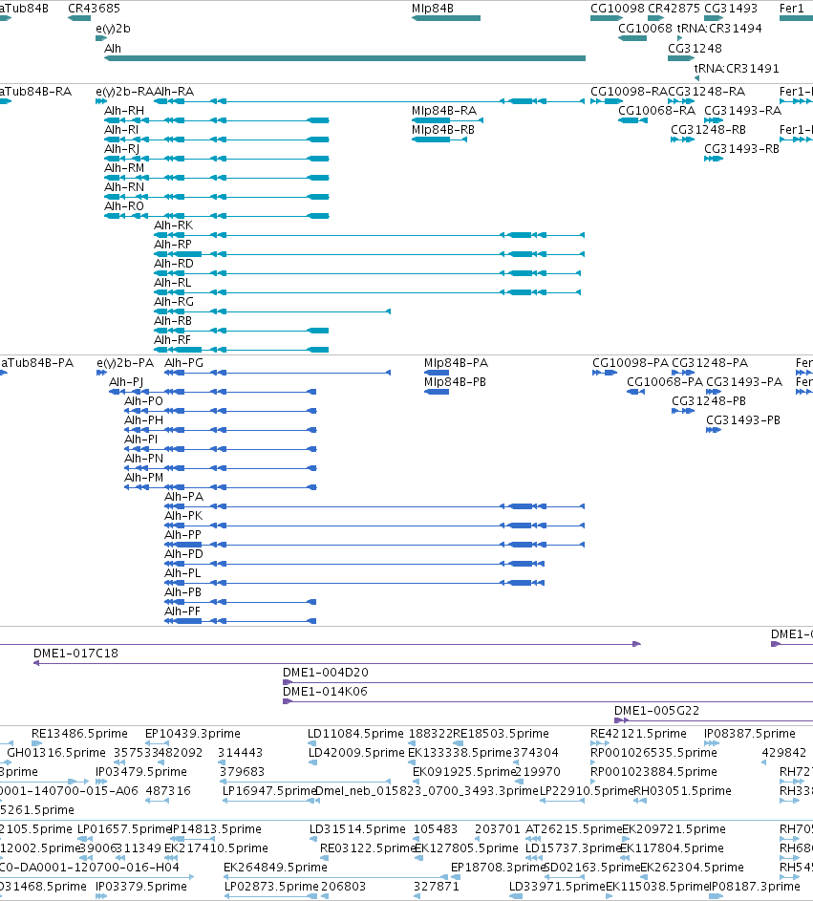Image resolution: width=813 pixels, height=901 pixels.
Task: Click the Alh-RK transcript label
Action: pyautogui.click(x=174, y=225)
